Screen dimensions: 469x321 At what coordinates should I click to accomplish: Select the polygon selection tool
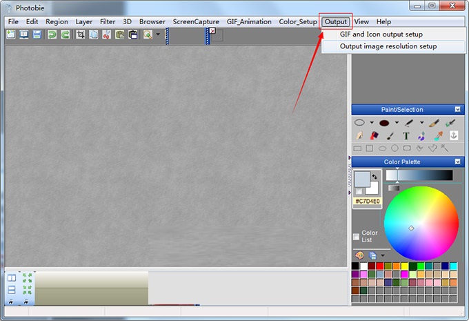click(x=432, y=148)
